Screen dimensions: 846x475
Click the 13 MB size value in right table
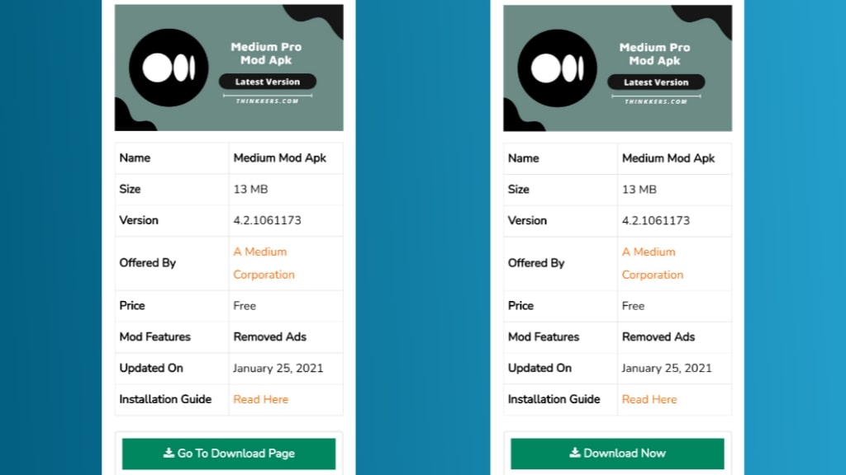pyautogui.click(x=639, y=189)
